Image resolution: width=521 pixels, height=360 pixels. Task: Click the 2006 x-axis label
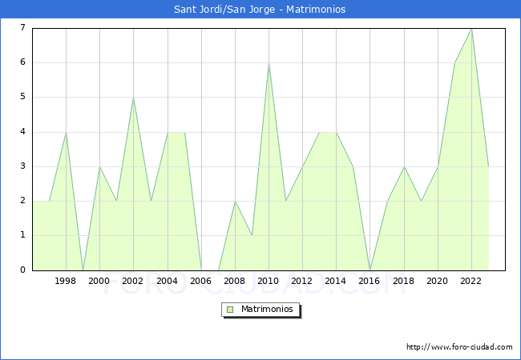pos(200,281)
